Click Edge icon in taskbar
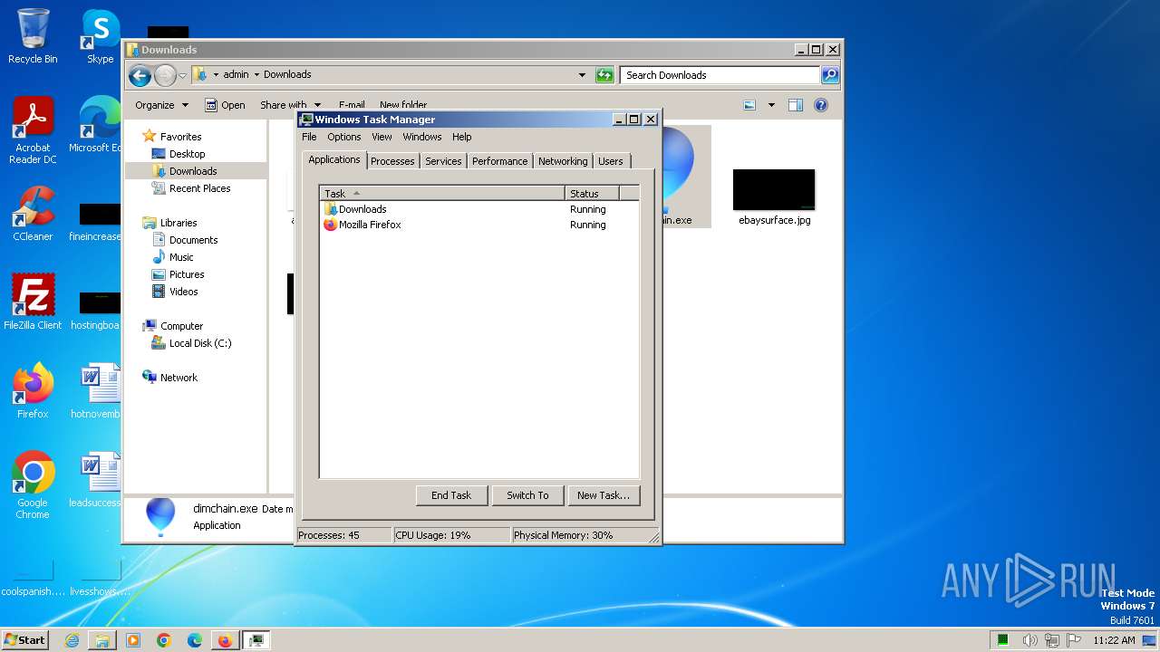The height and width of the screenshot is (652, 1160). click(195, 640)
